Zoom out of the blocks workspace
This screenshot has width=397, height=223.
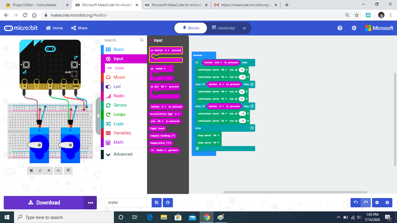[x=377, y=203]
